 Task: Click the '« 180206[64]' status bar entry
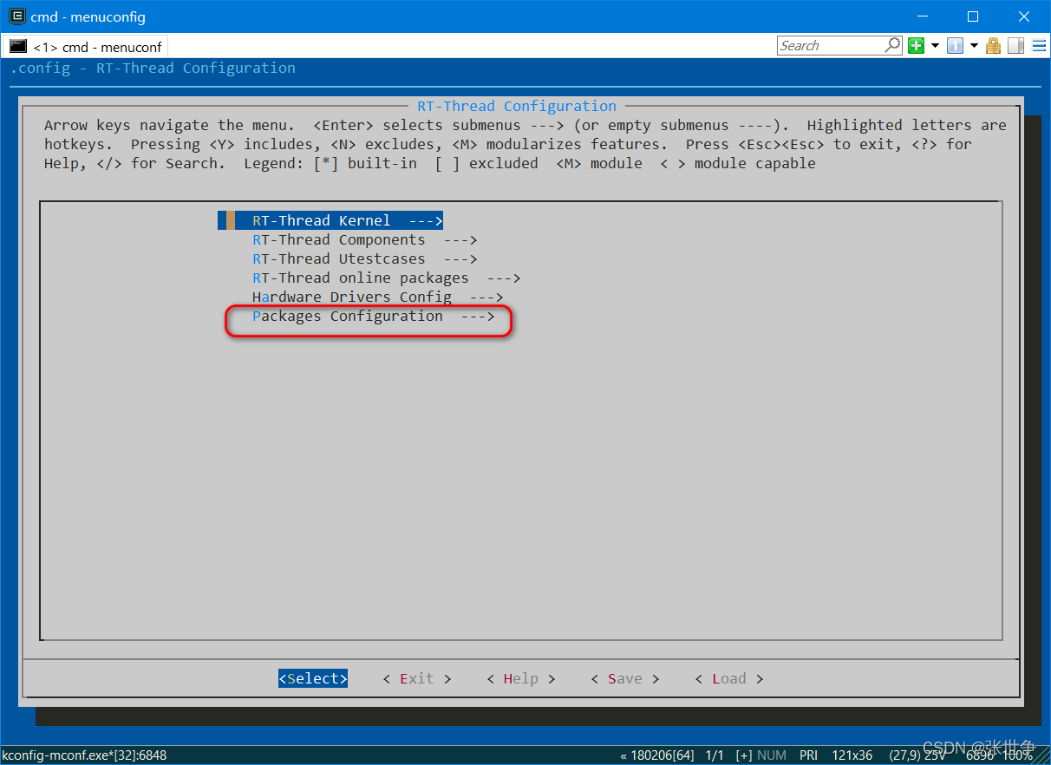point(657,755)
